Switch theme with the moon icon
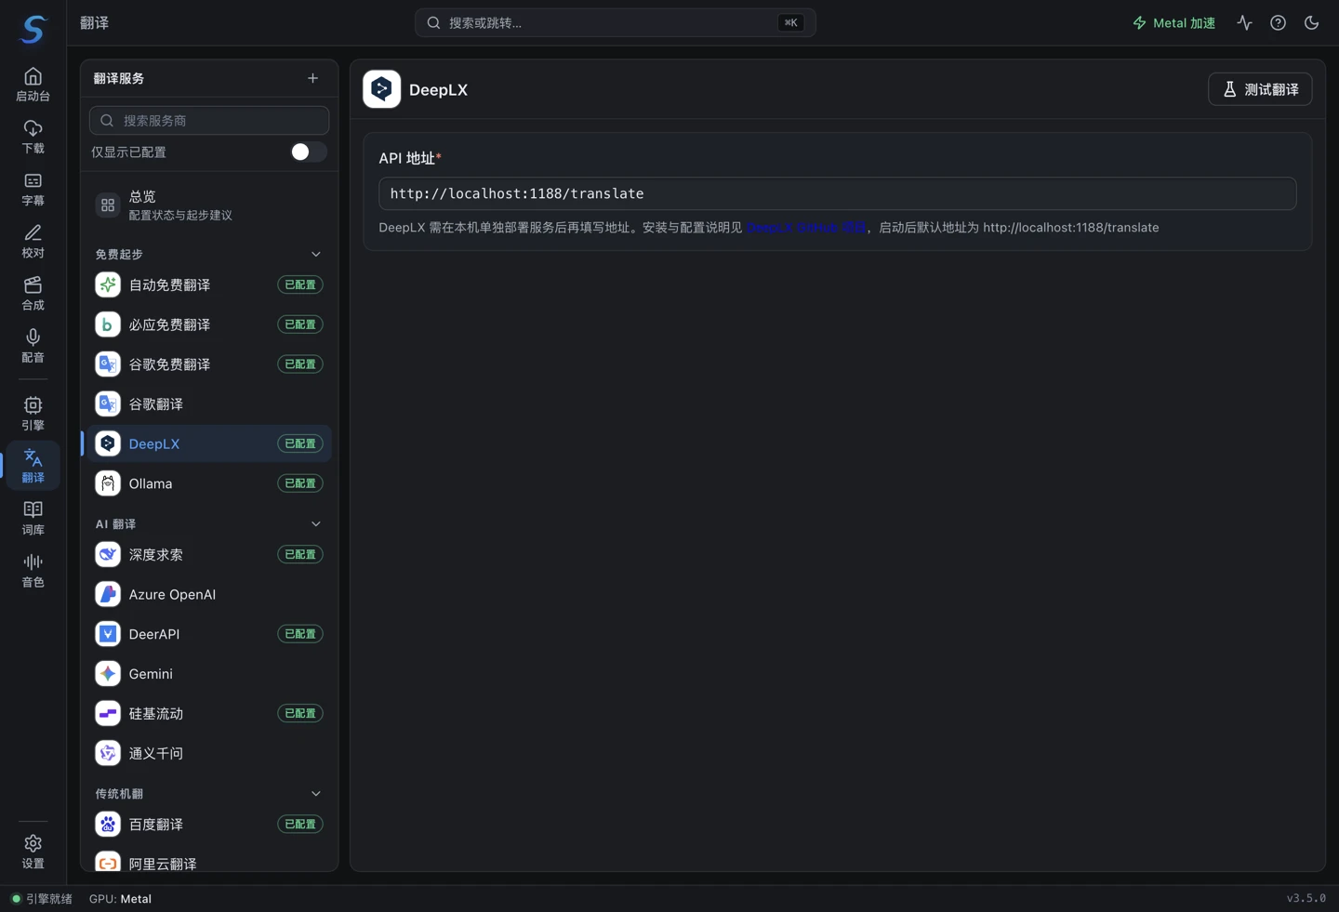The width and height of the screenshot is (1339, 912). (x=1311, y=23)
